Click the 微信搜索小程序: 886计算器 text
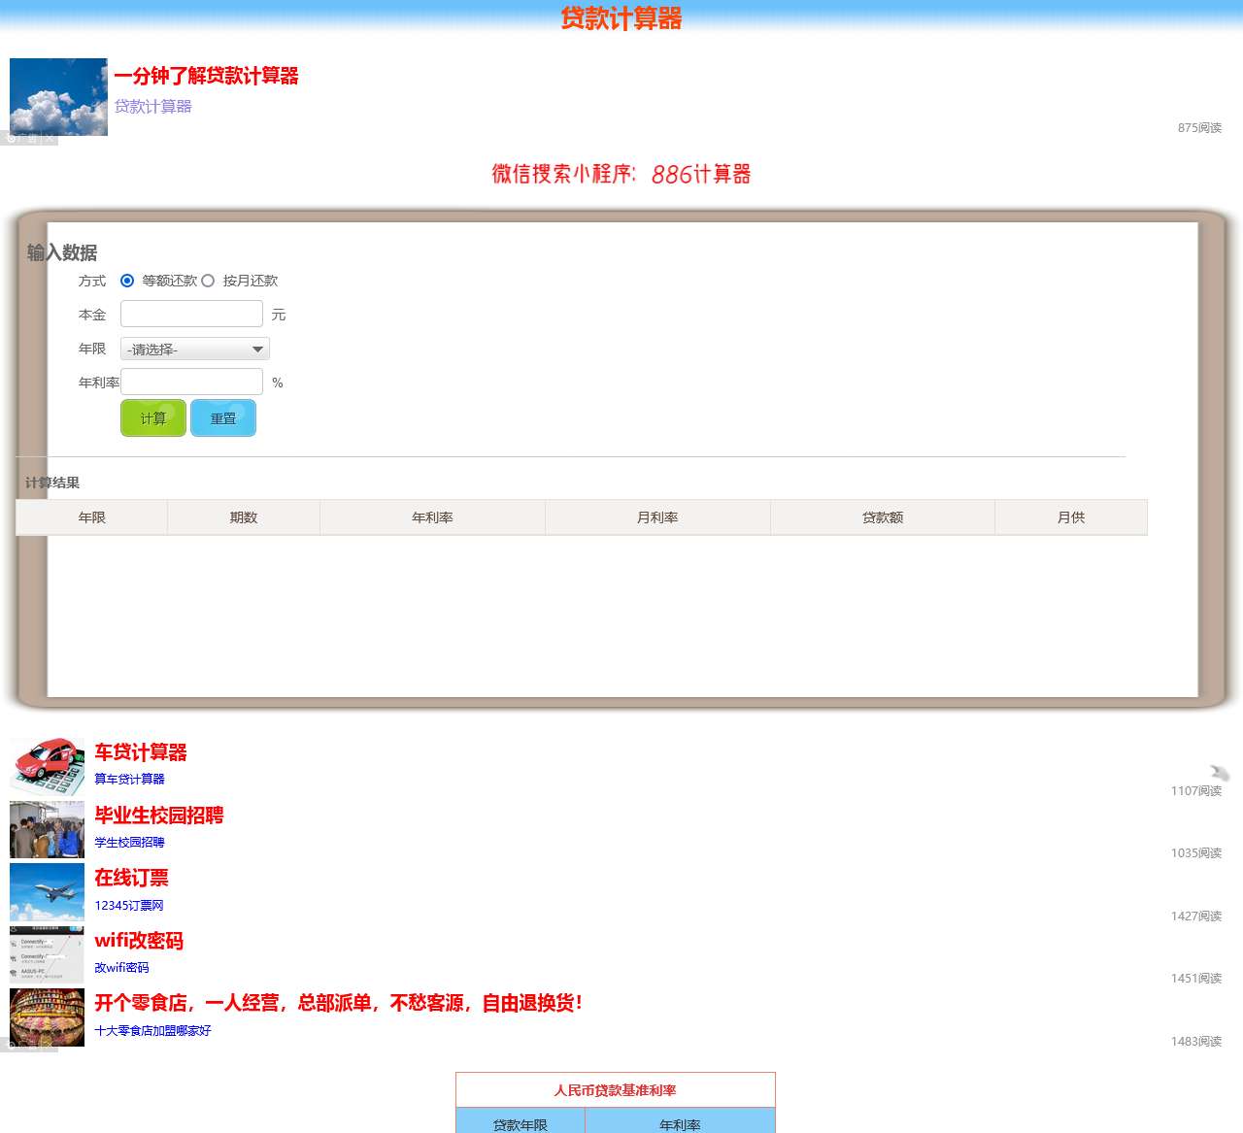The height and width of the screenshot is (1133, 1243). pos(621,174)
